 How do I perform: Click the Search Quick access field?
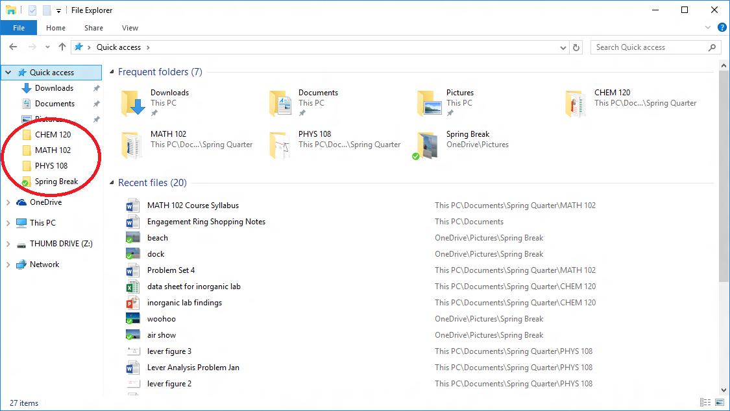click(x=655, y=47)
